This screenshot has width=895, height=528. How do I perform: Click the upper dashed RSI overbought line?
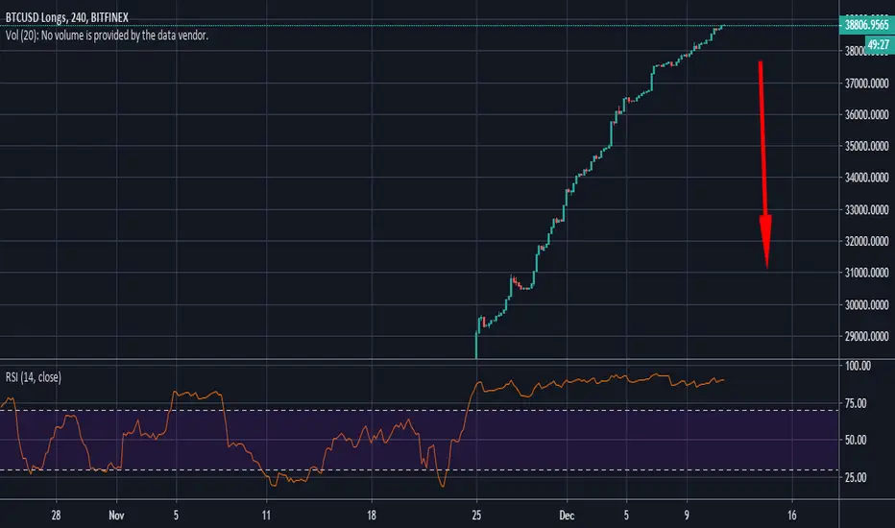[x=420, y=411]
